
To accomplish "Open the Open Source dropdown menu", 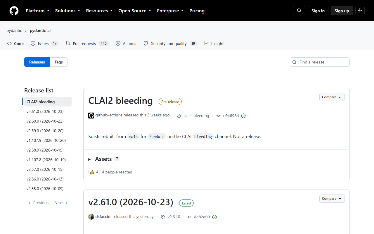I will [135, 11].
